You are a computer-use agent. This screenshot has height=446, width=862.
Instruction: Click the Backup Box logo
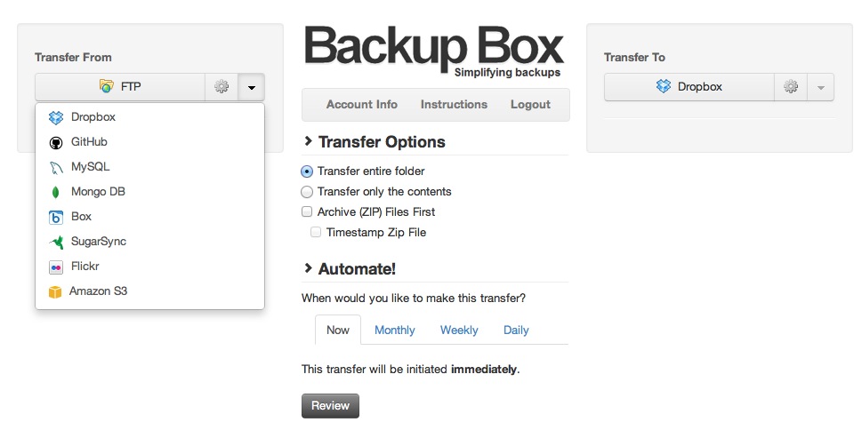click(434, 48)
